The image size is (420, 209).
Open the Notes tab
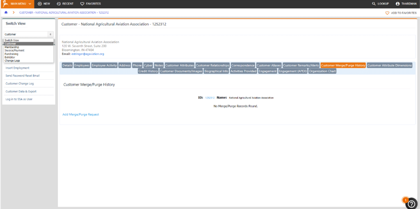coord(159,65)
